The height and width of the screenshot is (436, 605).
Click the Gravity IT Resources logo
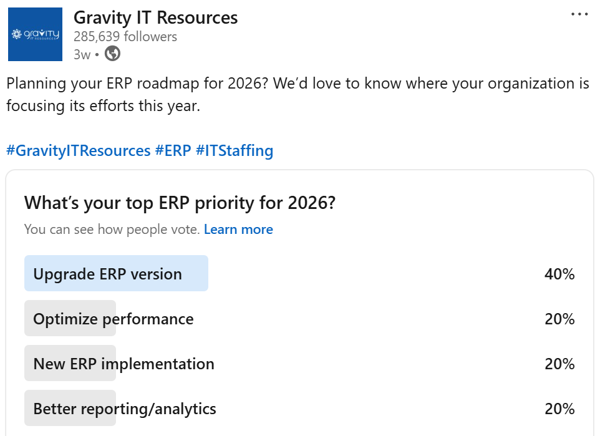coord(35,34)
